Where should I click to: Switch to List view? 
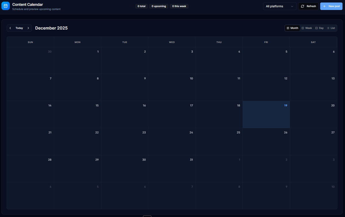[x=331, y=28]
